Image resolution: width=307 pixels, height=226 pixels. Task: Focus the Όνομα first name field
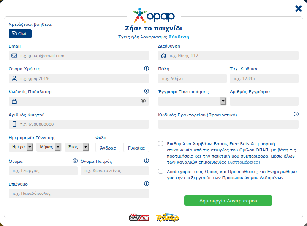[x=43, y=171]
